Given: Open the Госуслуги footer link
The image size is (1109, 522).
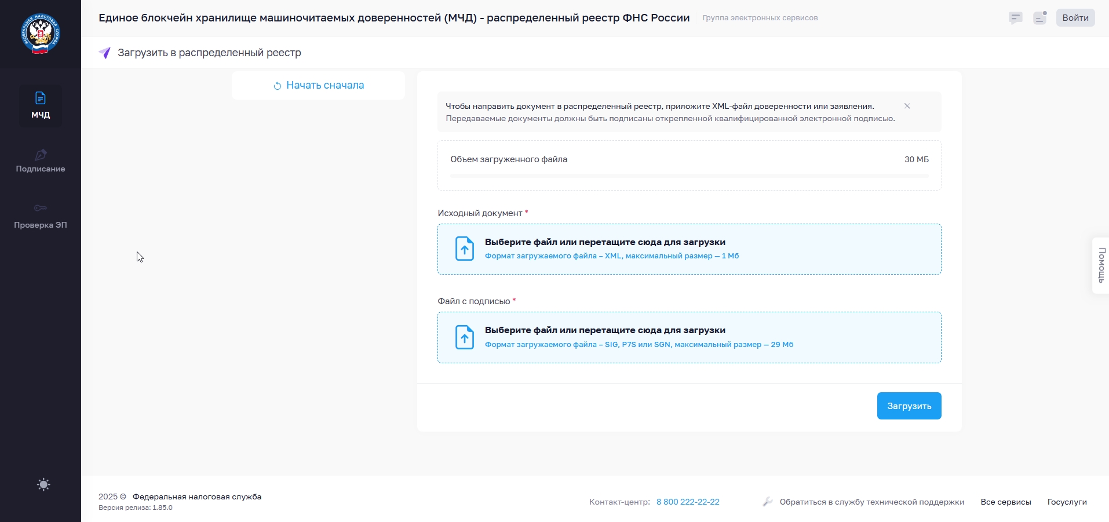Looking at the screenshot, I should pos(1067,502).
